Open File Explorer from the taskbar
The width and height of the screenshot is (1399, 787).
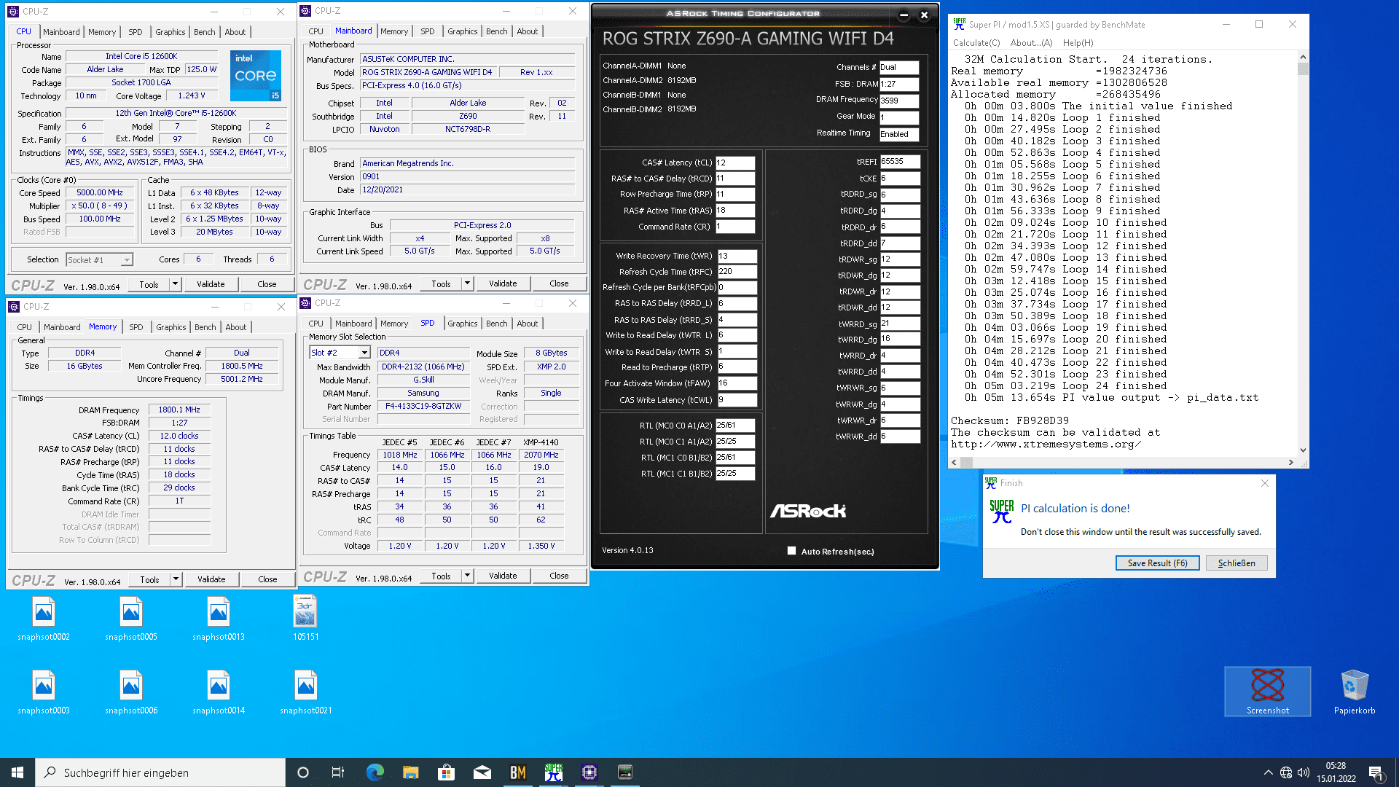pyautogui.click(x=411, y=772)
